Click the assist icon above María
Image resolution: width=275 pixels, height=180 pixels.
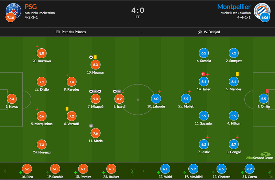[x=91, y=126]
